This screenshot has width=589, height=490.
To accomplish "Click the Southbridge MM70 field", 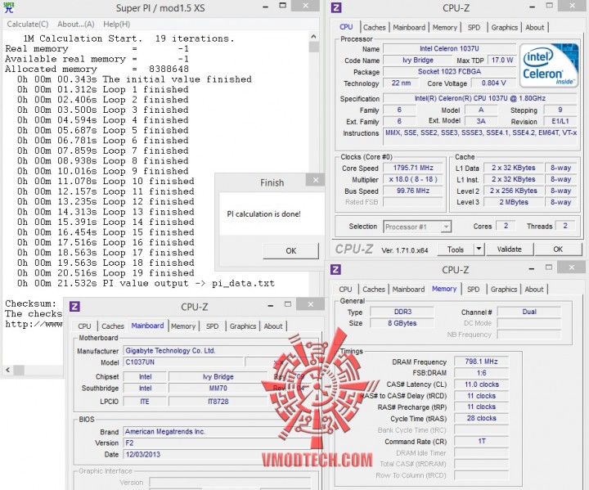I will pos(218,389).
